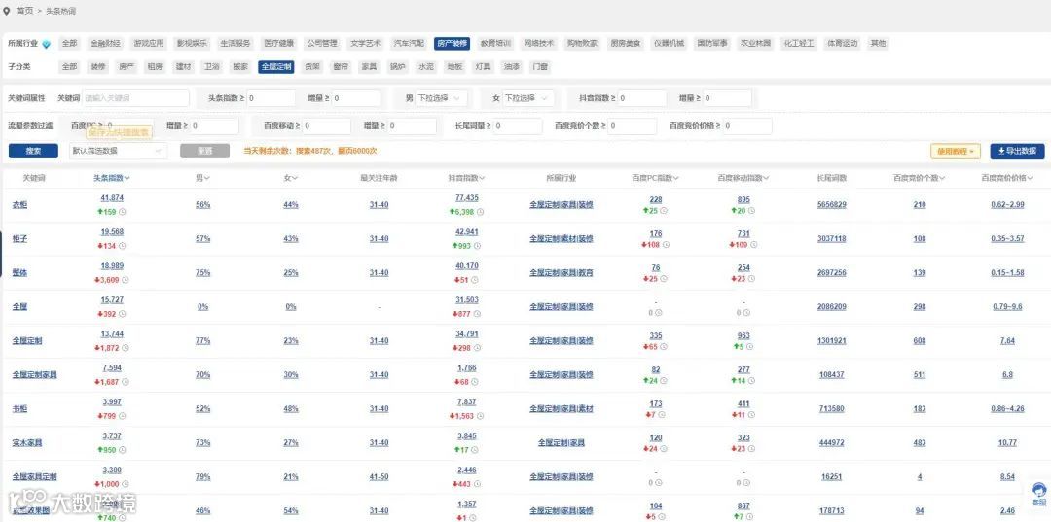
Task: Click the clock icon beside 实木家具's 百度移动指数 change
Action: click(751, 449)
